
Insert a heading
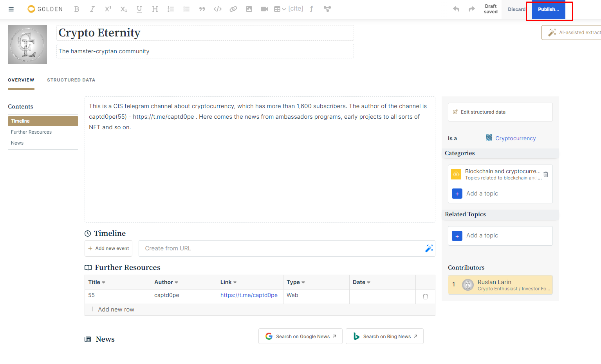(155, 9)
